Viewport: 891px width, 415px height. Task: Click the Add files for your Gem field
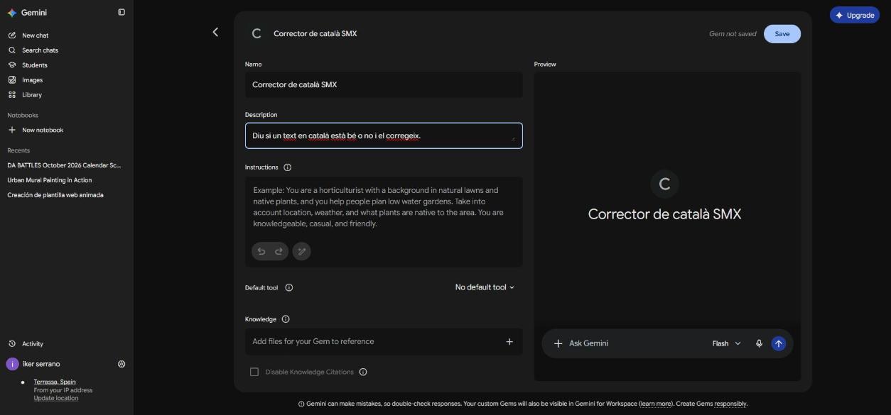point(384,341)
